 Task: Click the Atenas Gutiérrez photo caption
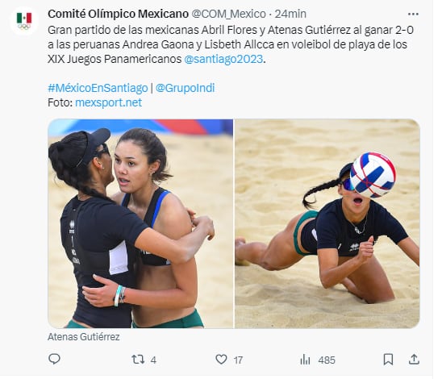[84, 337]
